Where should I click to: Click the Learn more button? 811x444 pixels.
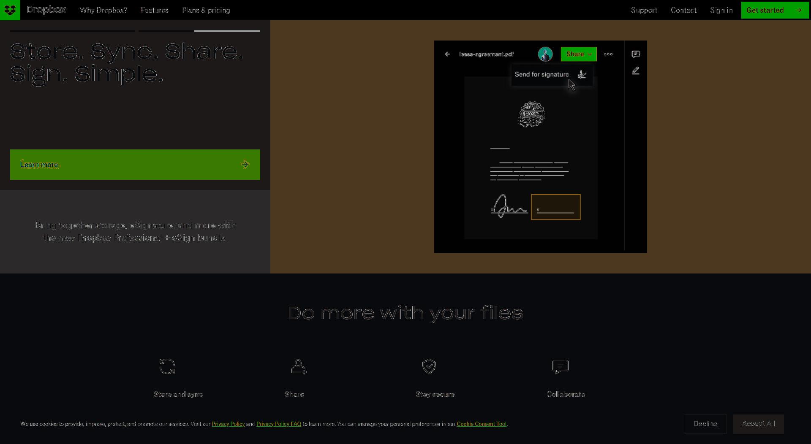135,165
